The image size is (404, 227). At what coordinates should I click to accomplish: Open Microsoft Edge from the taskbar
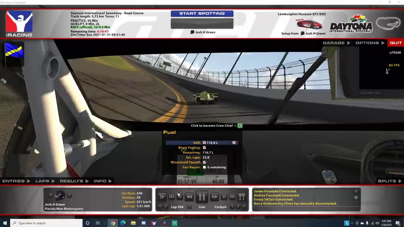coord(123,223)
